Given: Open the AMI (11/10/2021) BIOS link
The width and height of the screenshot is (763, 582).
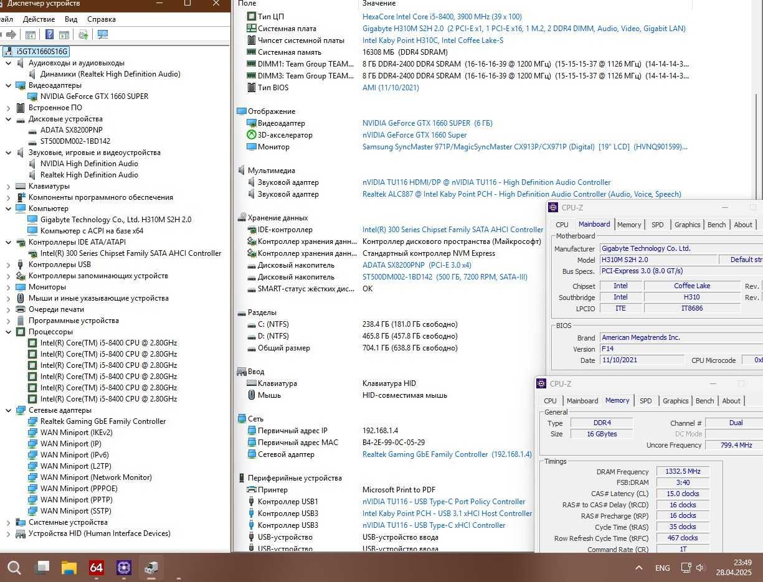Looking at the screenshot, I should click(391, 88).
